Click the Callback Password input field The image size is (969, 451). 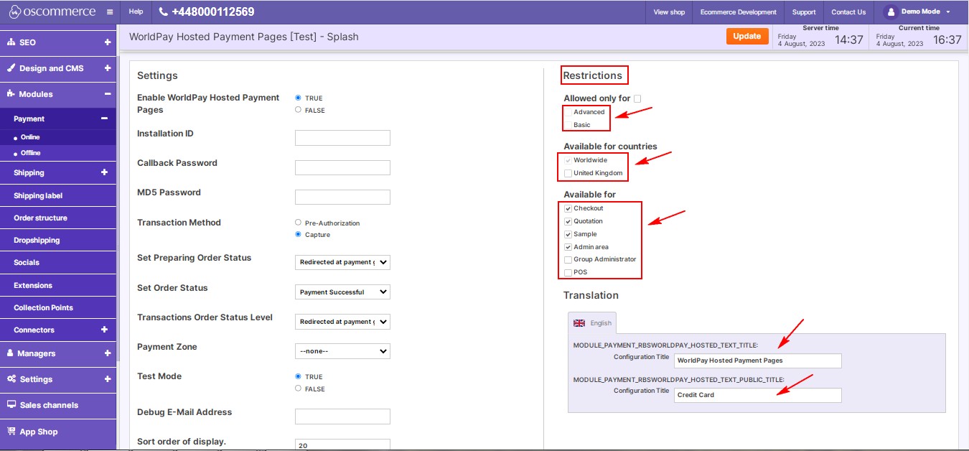[342, 167]
